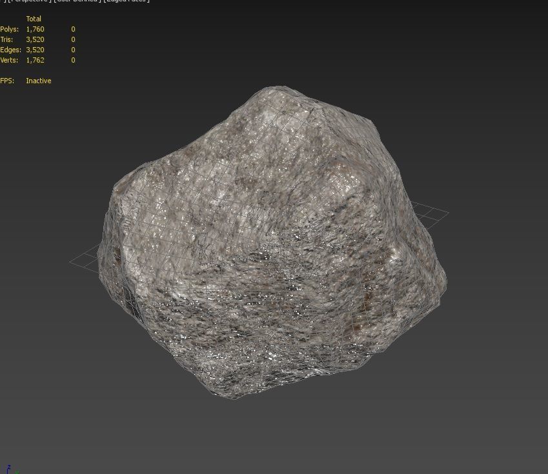Click the 'FPS:' label
This screenshot has width=548, height=474.
(7, 81)
